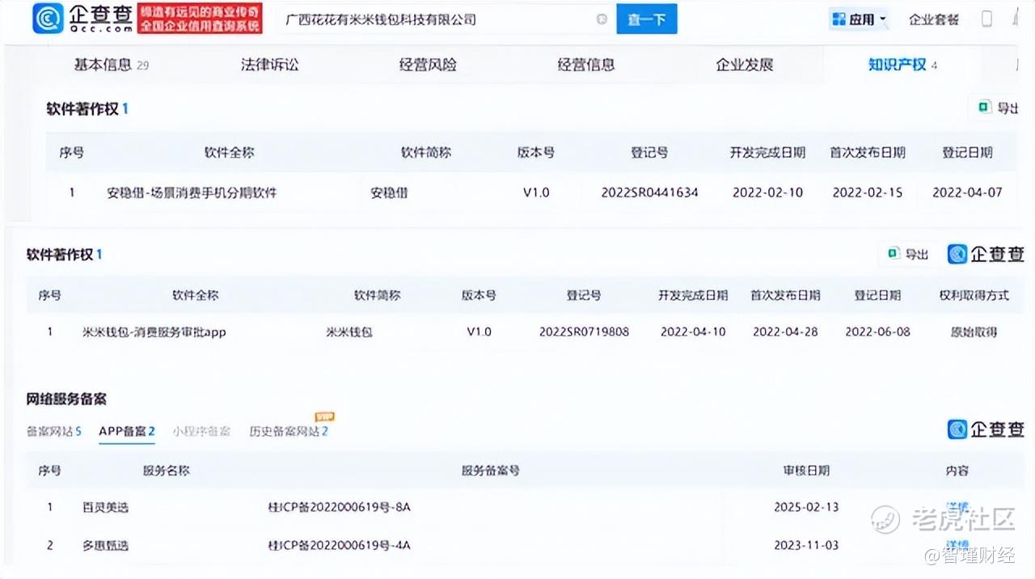Click review date 2025-02-13
The height and width of the screenshot is (579, 1035).
pyautogui.click(x=806, y=507)
